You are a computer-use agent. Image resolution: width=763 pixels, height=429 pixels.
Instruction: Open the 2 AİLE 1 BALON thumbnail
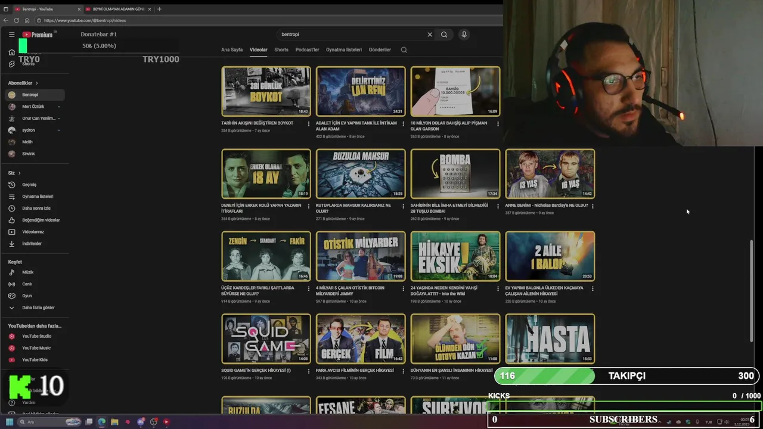[x=550, y=256]
